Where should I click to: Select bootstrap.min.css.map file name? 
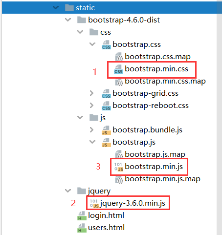(165, 81)
